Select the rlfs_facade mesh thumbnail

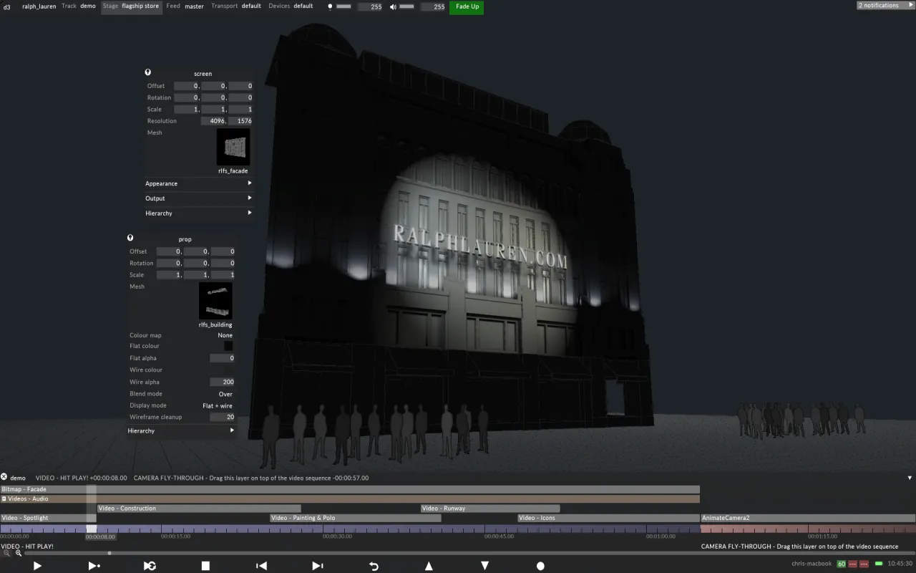pos(233,149)
